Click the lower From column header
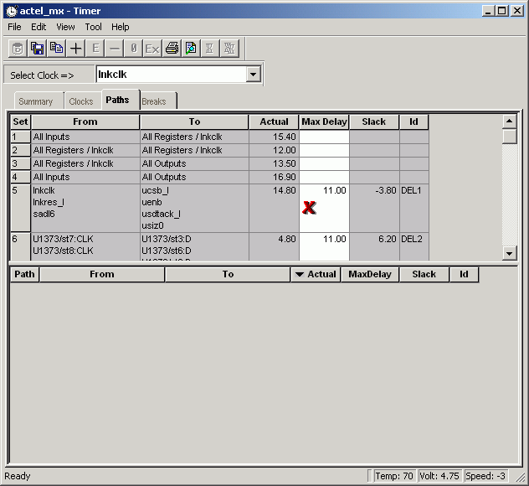The image size is (529, 486). pyautogui.click(x=102, y=274)
